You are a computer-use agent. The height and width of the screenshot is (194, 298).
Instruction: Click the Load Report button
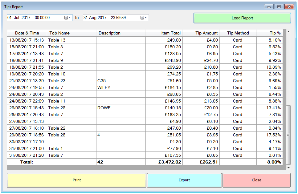pyautogui.click(x=242, y=18)
